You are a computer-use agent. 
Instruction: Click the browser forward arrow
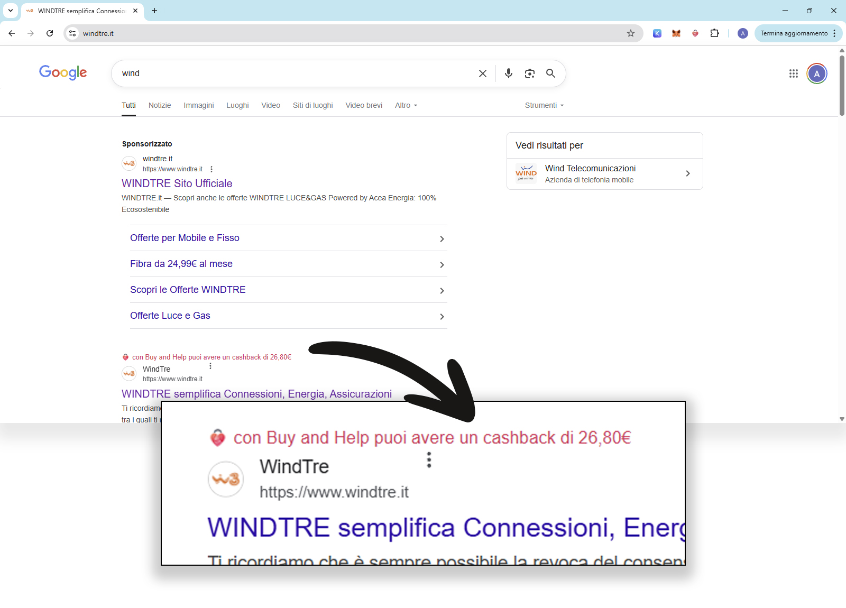31,33
